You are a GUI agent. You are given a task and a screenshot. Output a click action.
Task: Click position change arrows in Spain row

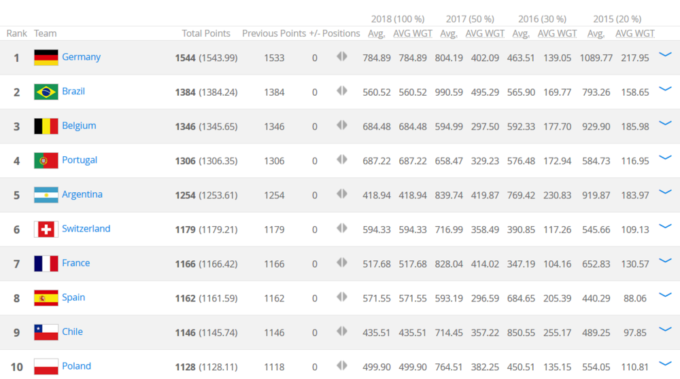click(342, 297)
